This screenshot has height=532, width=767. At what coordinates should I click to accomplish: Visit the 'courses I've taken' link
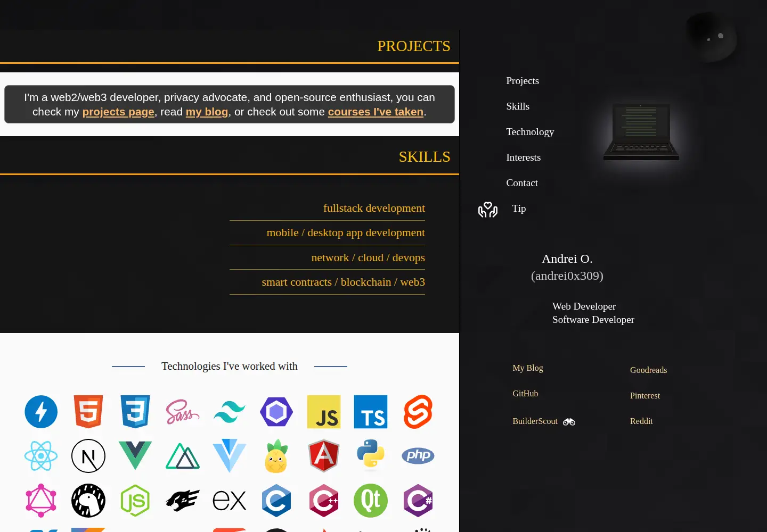376,112
